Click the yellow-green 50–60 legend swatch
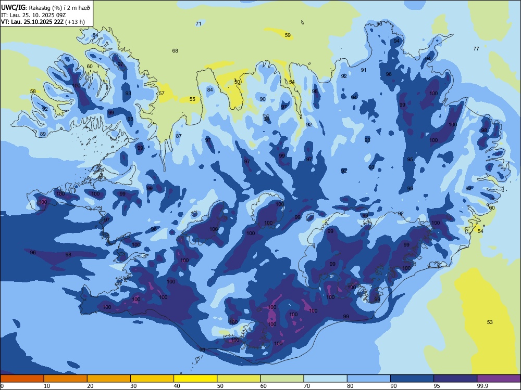 (239, 379)
